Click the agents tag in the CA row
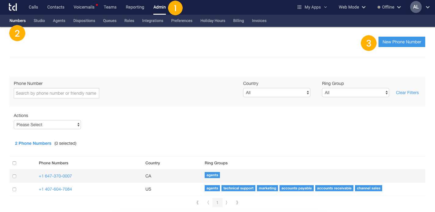The width and height of the screenshot is (435, 212). (x=212, y=175)
